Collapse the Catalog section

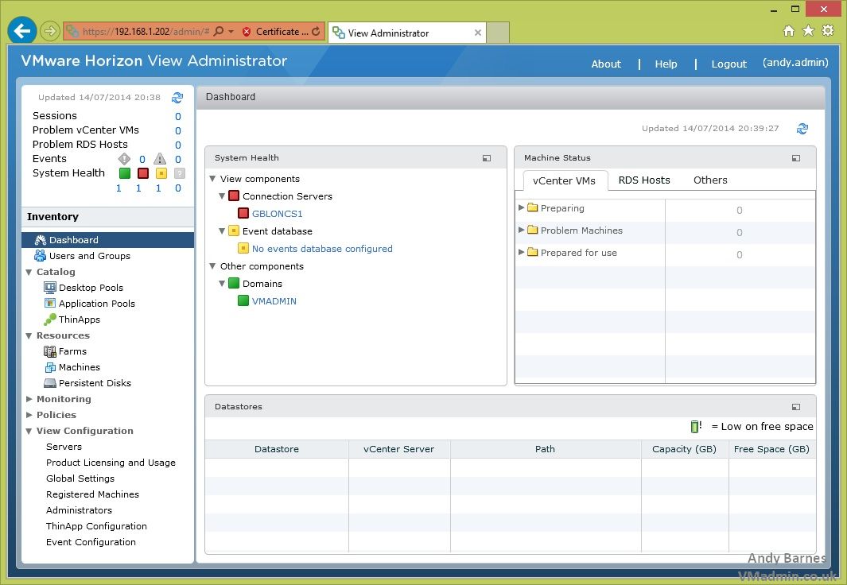pyautogui.click(x=29, y=273)
